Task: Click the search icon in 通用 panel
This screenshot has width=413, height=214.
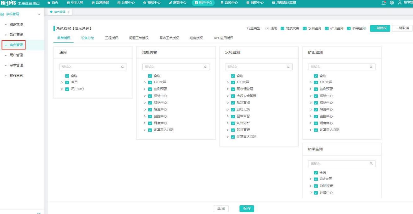Action: tap(122, 67)
